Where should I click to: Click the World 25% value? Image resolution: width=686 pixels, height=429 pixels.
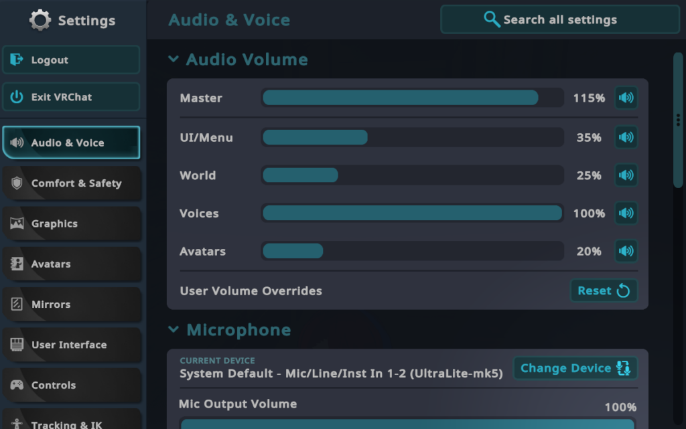coord(589,175)
